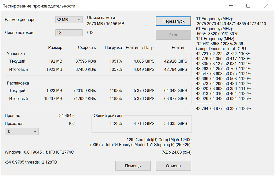Click the Рейтинг / Нагр. column header
Image resolution: width=275 pixels, height=176 pixels.
[x=140, y=48]
